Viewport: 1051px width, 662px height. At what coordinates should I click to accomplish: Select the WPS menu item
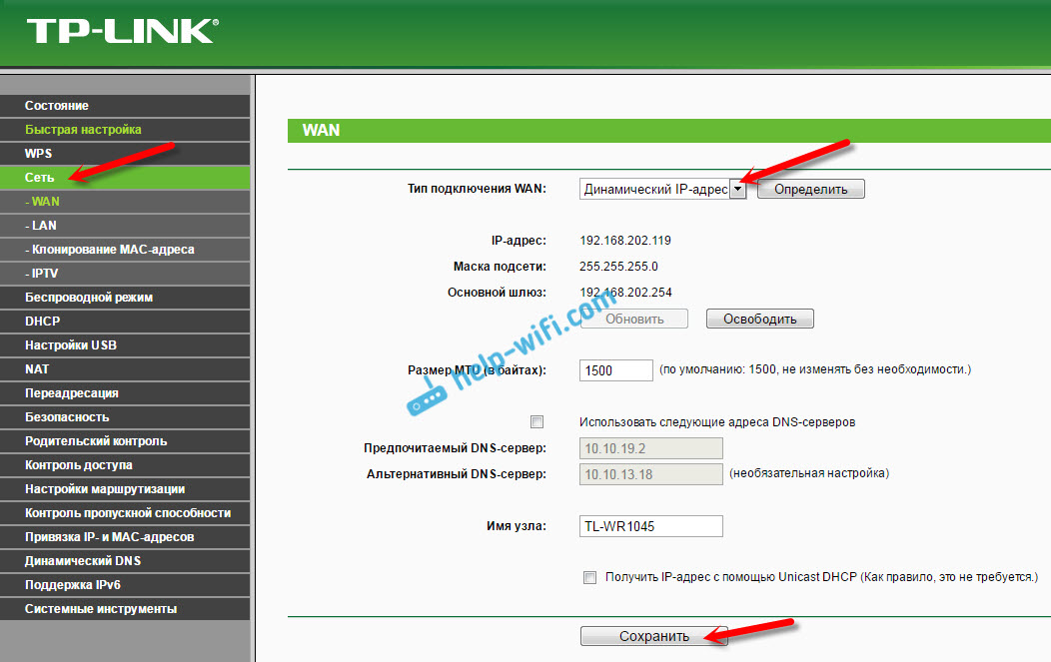pos(39,154)
